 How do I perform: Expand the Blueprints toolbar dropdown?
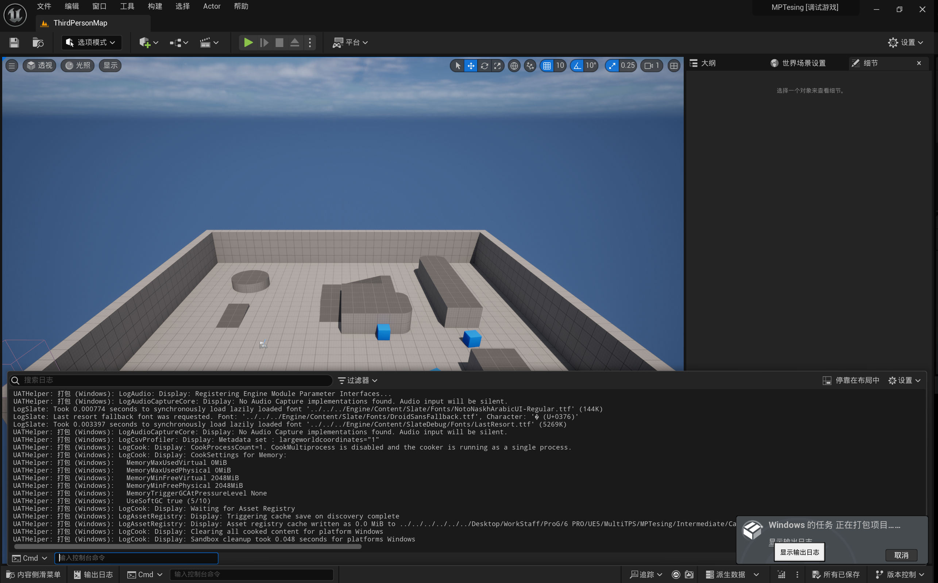click(x=179, y=42)
